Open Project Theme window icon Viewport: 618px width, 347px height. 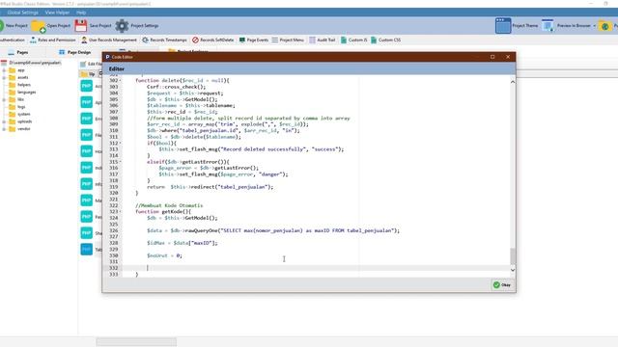tap(503, 26)
